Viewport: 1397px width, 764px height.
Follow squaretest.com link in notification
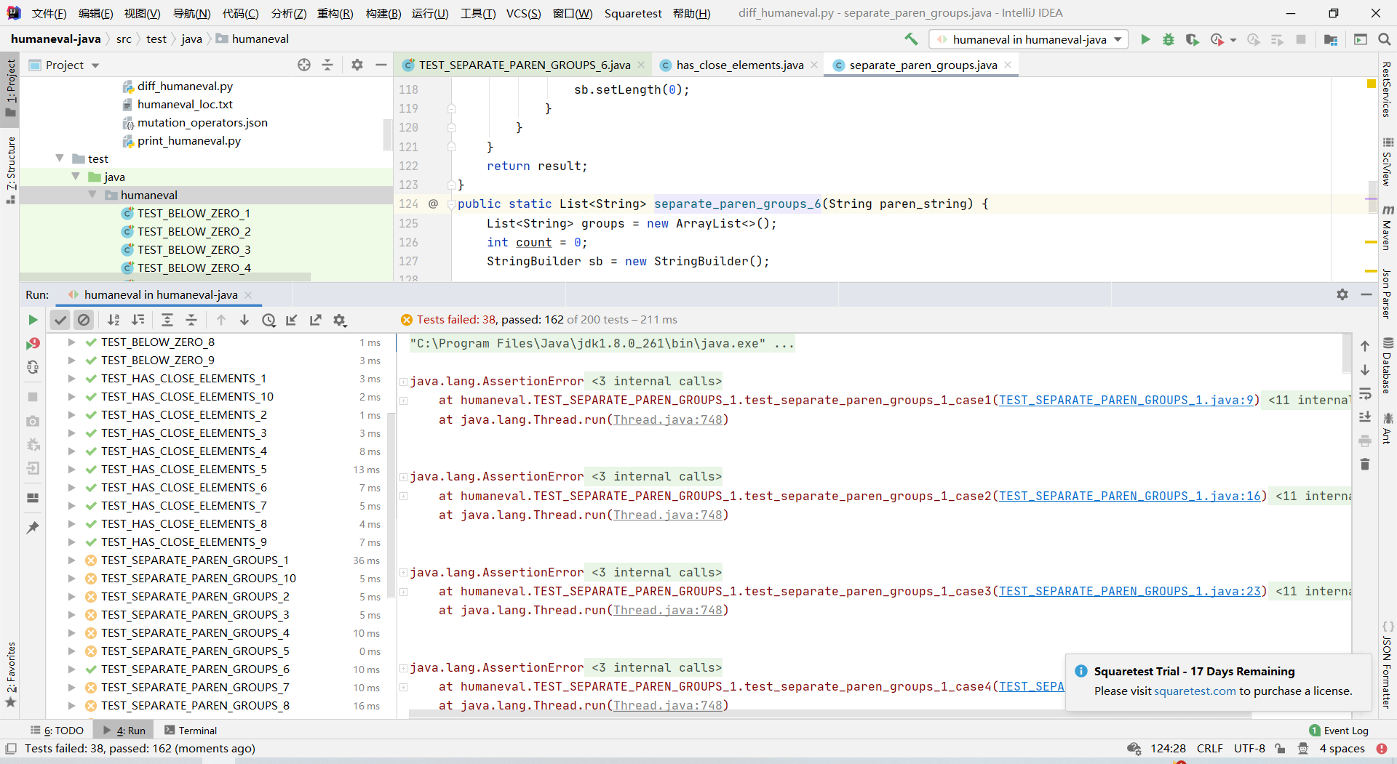click(x=1195, y=691)
